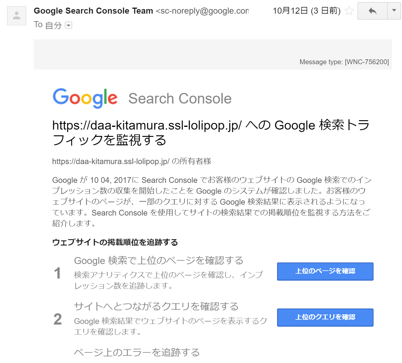This screenshot has width=402, height=363.
Task: Click heading Google 検索で上位のページを確認する
Action: coord(159,261)
